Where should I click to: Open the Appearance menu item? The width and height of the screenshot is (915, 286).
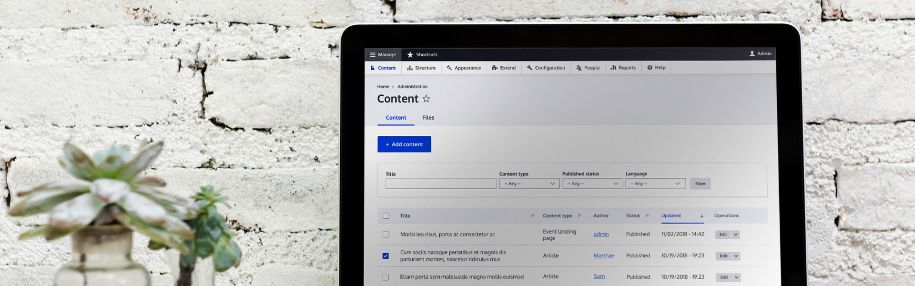(x=464, y=68)
